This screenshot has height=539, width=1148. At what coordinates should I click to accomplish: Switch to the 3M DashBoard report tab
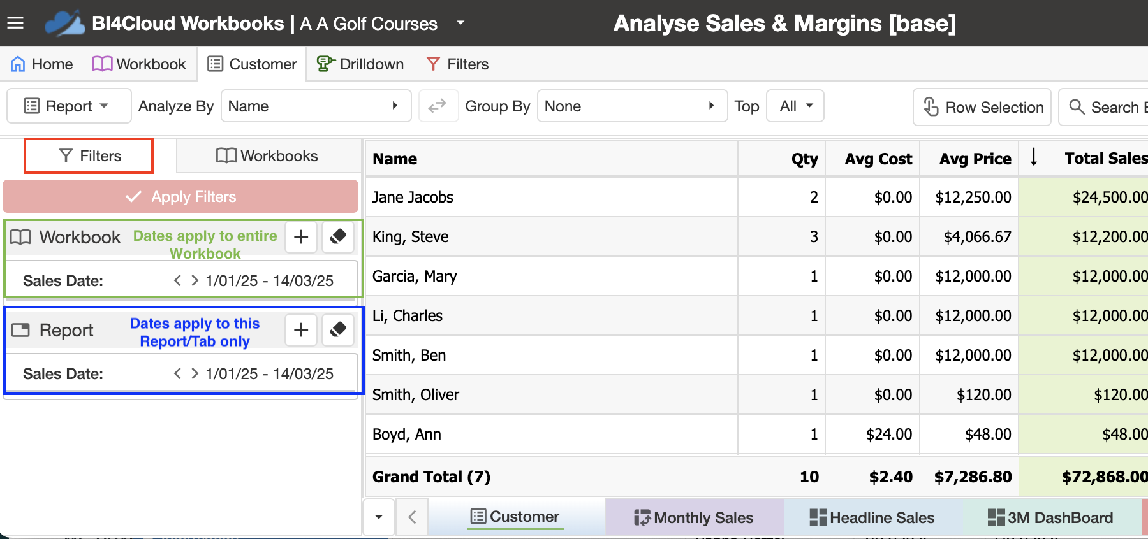pyautogui.click(x=1050, y=517)
